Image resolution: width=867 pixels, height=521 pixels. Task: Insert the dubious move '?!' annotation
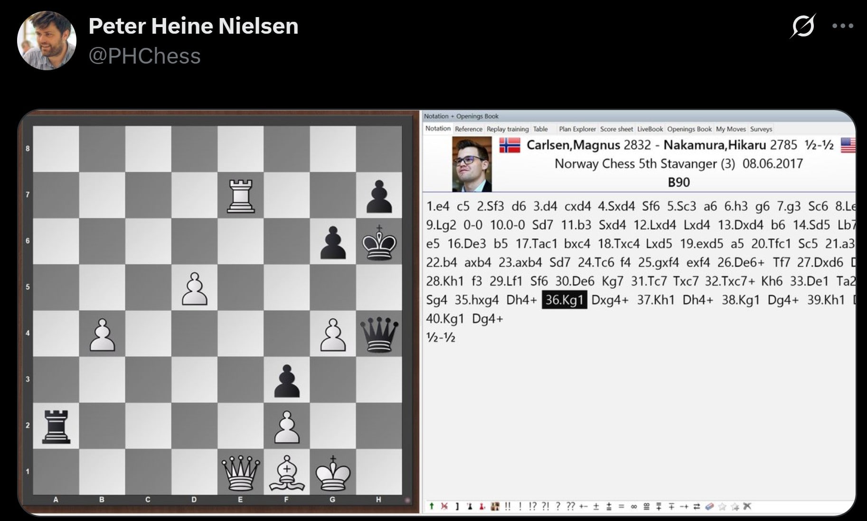pos(546,506)
